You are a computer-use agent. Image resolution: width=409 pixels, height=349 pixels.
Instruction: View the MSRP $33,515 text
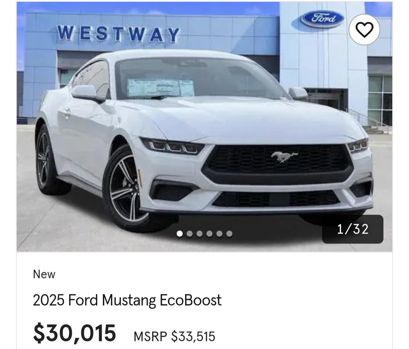(174, 337)
